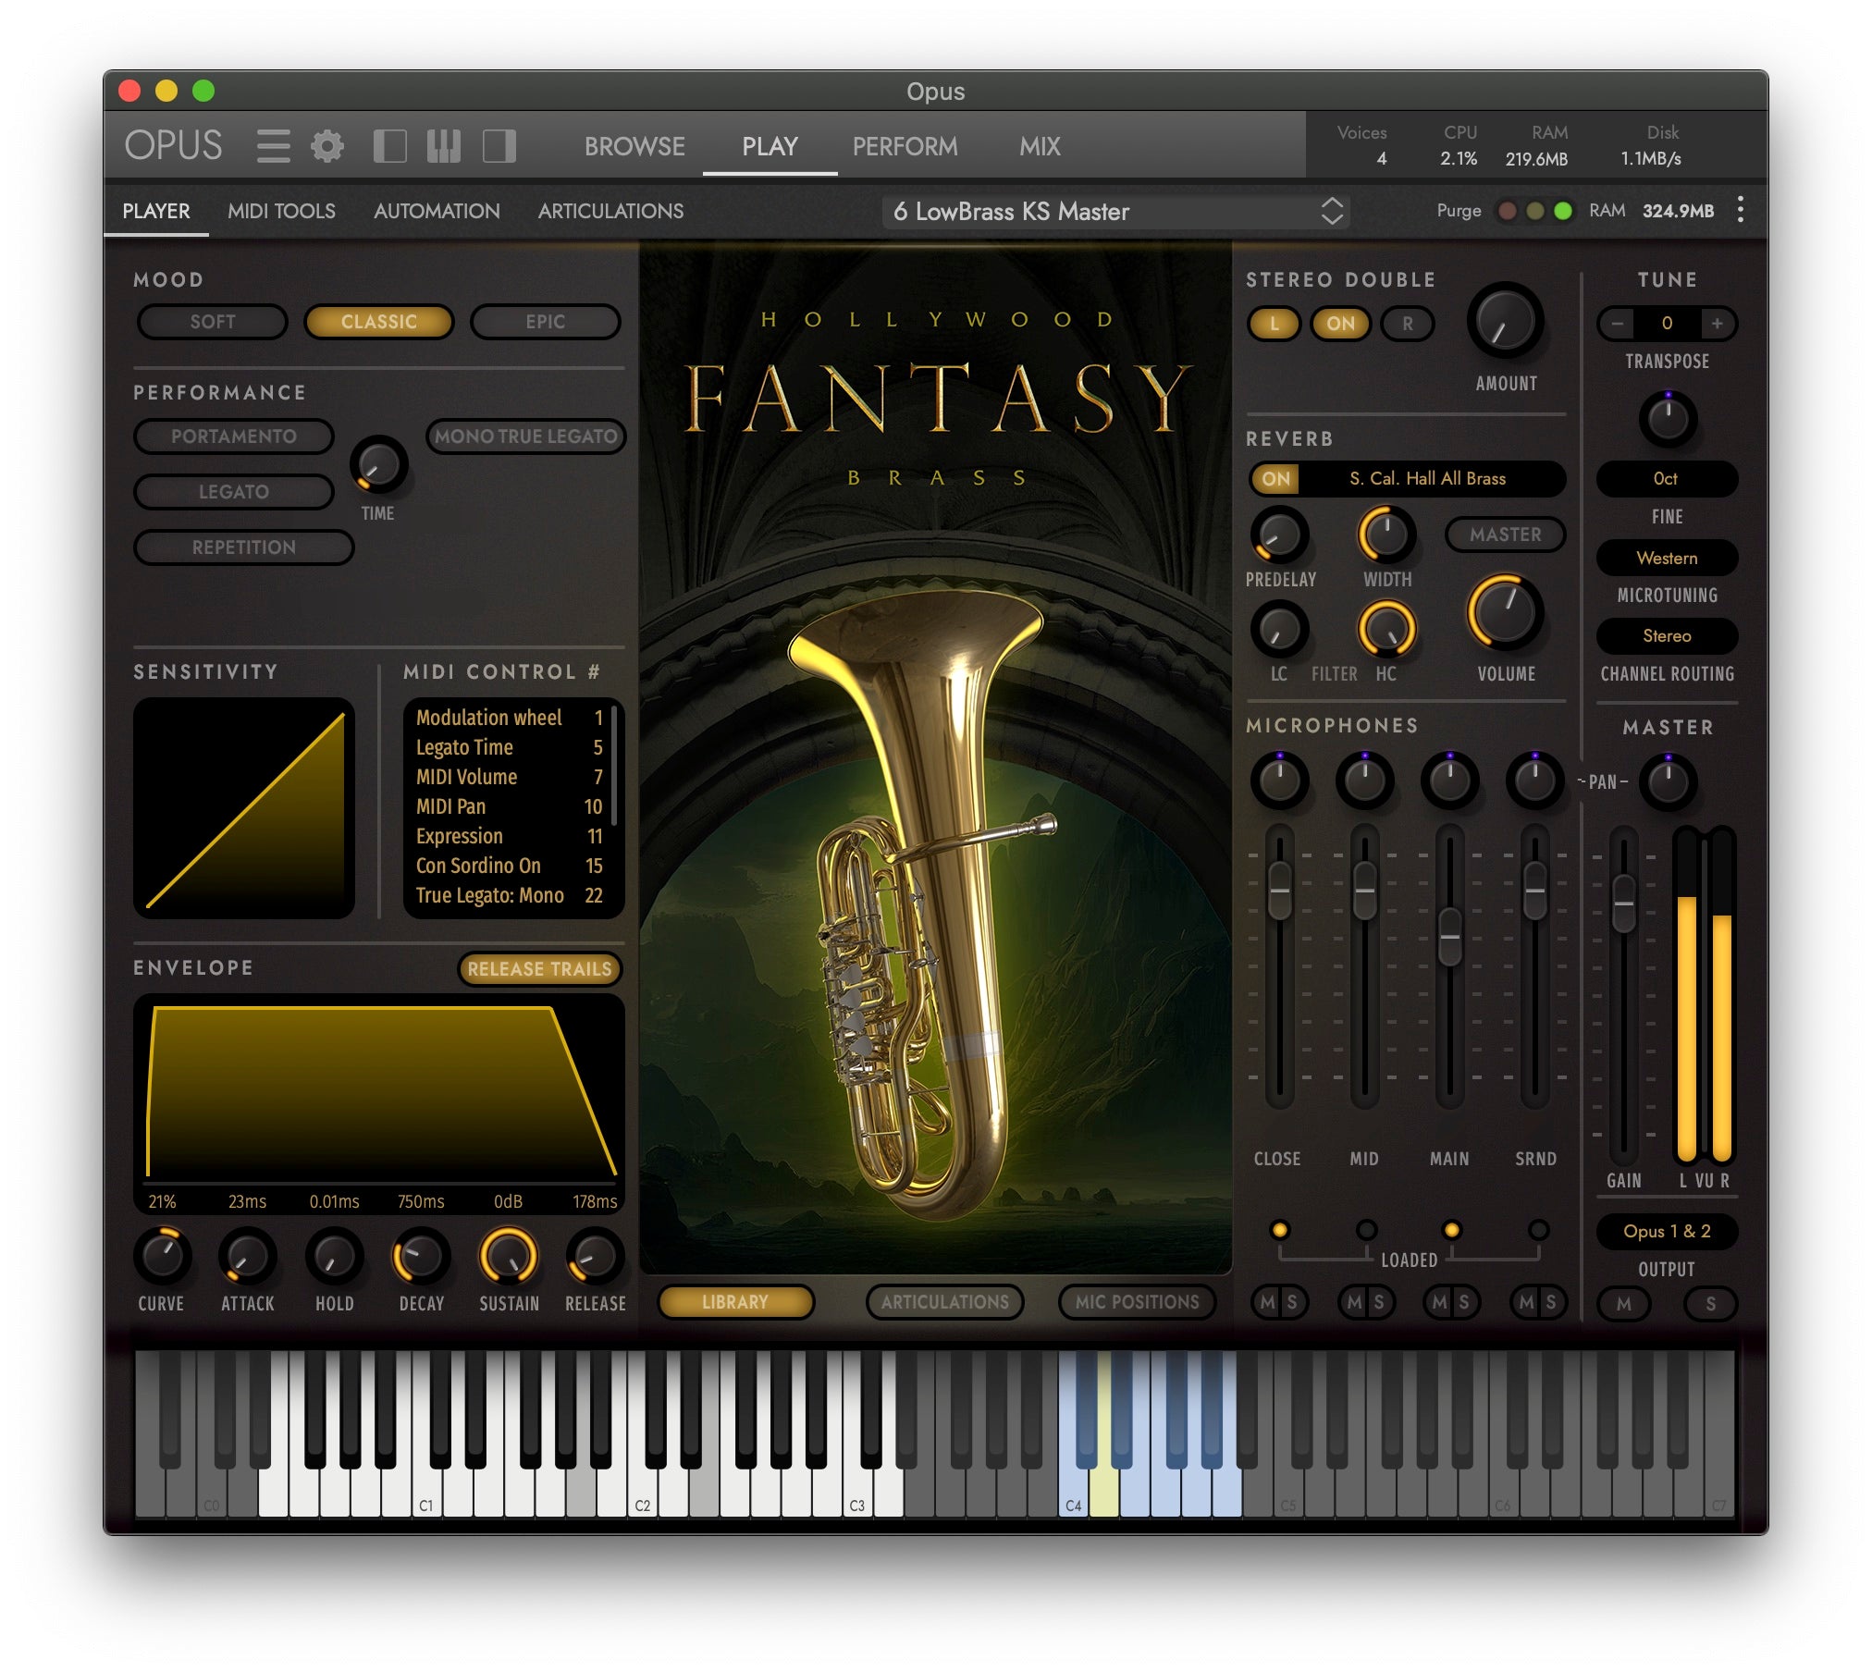Open the hamburger menu icon

tap(274, 146)
